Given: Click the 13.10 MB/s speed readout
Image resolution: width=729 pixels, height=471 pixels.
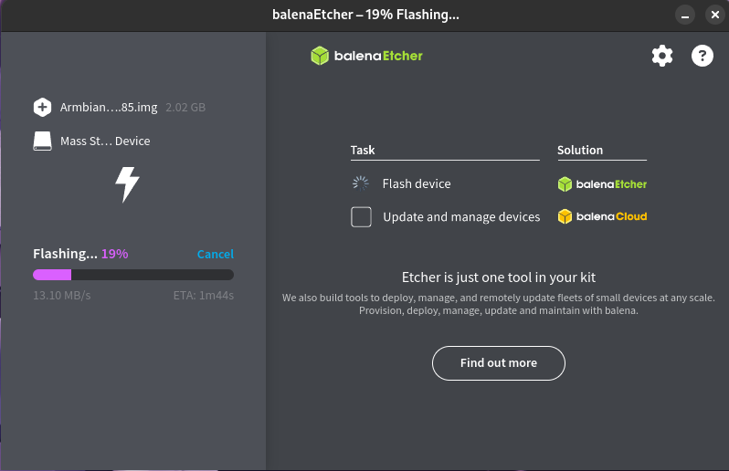Looking at the screenshot, I should 62,296.
